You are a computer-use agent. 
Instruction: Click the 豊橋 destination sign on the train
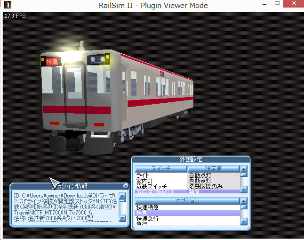click(98, 59)
